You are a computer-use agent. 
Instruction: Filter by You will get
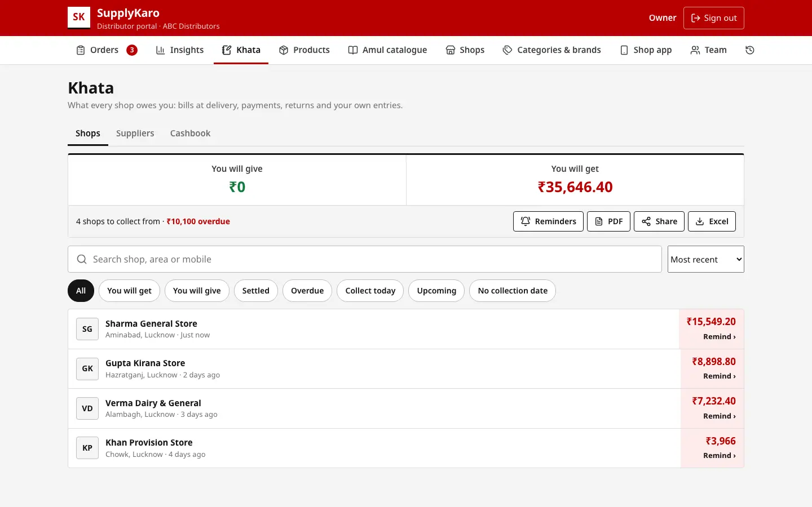click(x=129, y=291)
